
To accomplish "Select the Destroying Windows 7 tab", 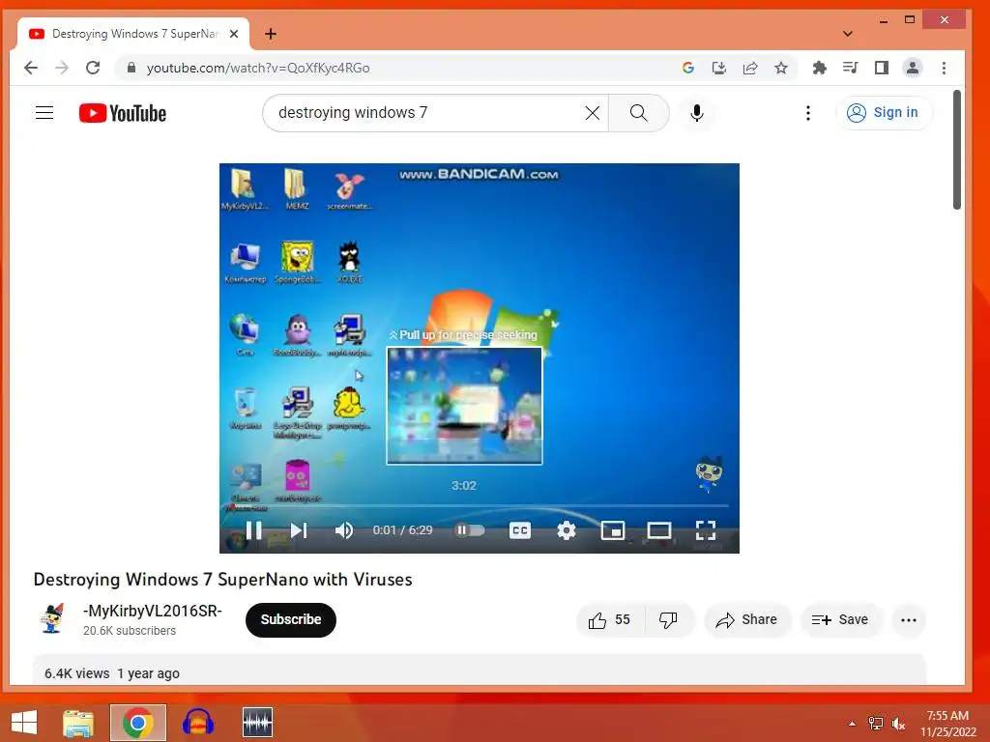I will point(133,34).
